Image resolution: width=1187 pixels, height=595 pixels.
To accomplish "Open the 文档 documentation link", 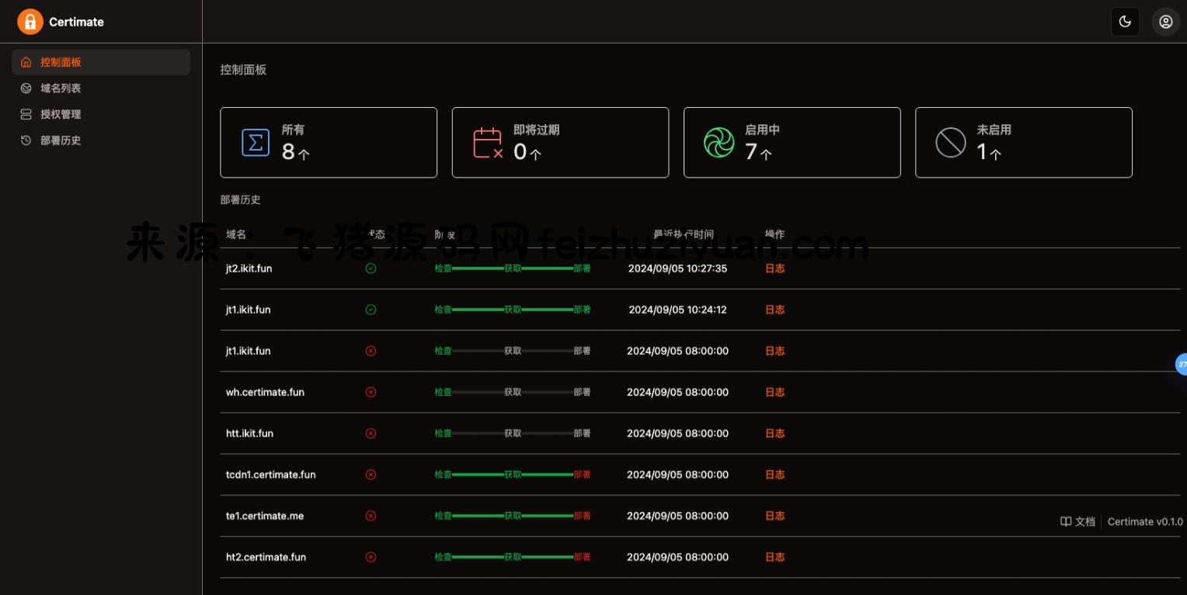I will click(x=1077, y=521).
